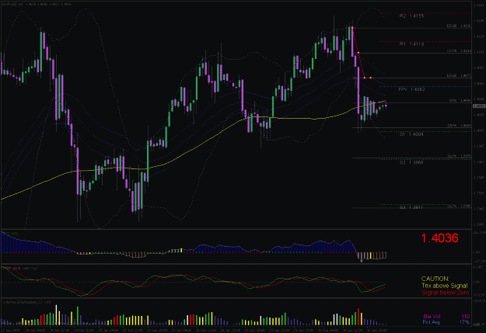This screenshot has height=333, width=486.
Task: Click the 100% Fibonacci level label
Action: point(460,126)
